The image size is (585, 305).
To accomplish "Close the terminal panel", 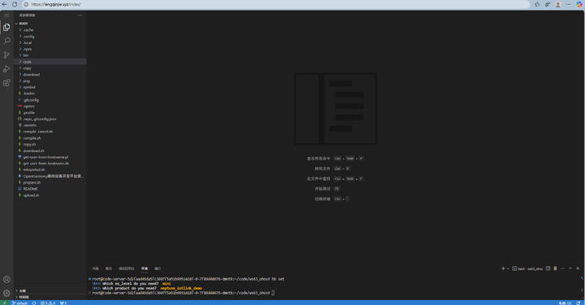I will tap(578, 268).
